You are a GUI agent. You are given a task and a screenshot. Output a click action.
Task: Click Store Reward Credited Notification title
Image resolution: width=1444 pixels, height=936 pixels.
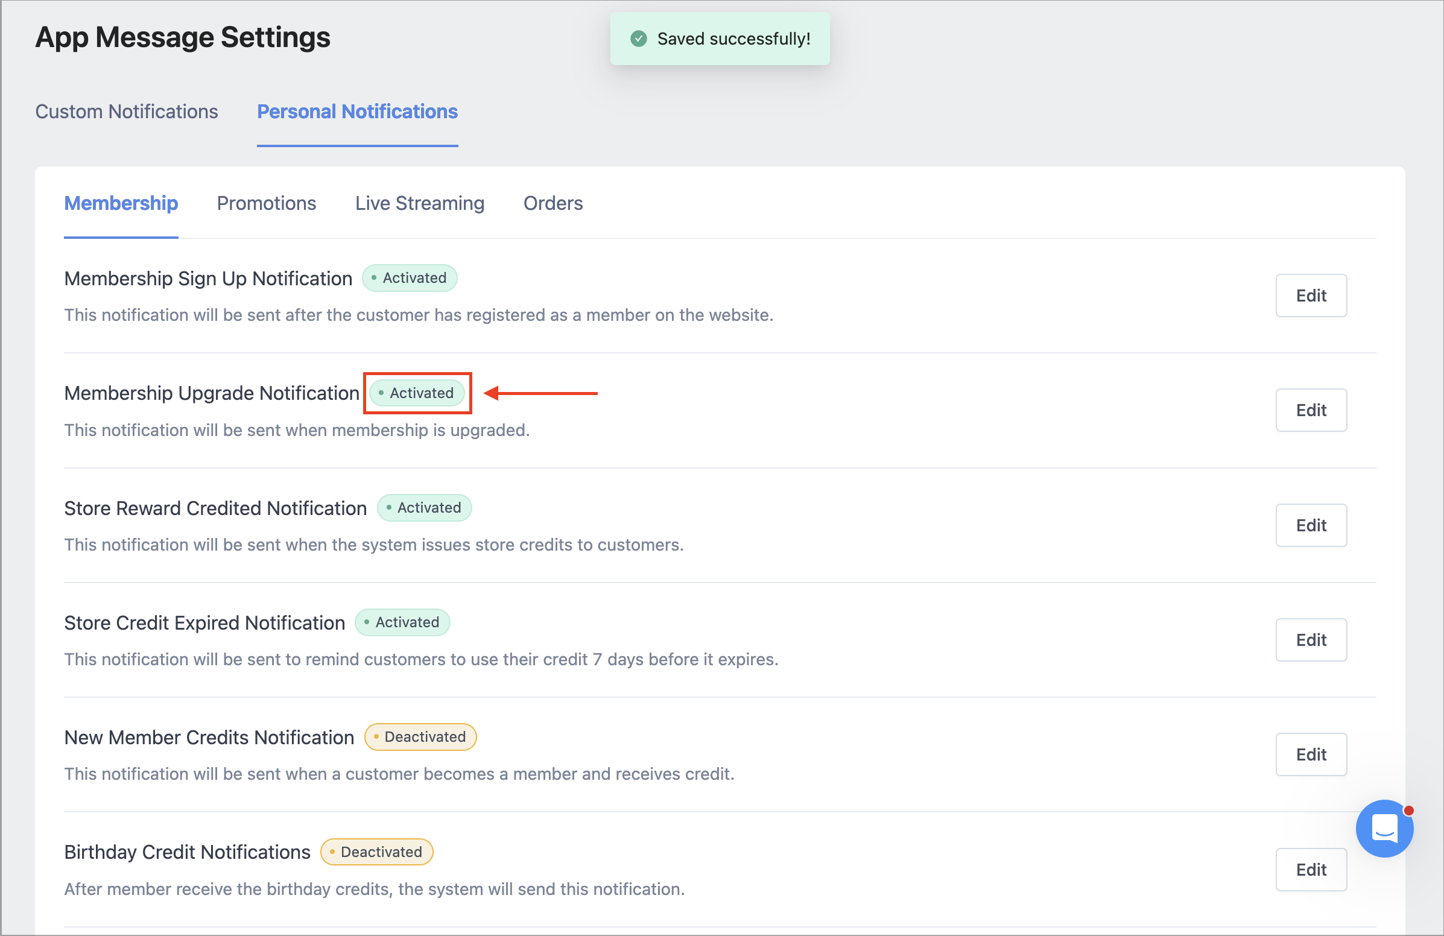tap(215, 508)
